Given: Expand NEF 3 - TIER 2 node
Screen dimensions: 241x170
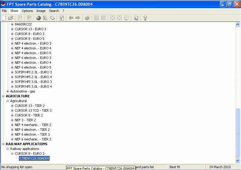Looking at the screenshot, I should [x=12, y=120].
